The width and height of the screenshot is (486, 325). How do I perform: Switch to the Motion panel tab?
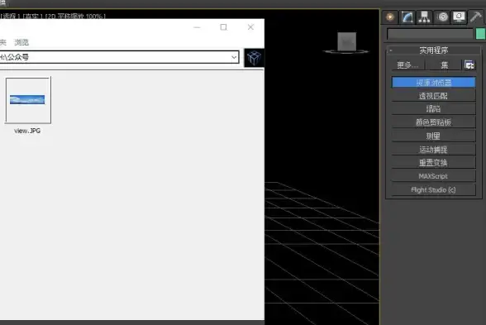click(442, 17)
